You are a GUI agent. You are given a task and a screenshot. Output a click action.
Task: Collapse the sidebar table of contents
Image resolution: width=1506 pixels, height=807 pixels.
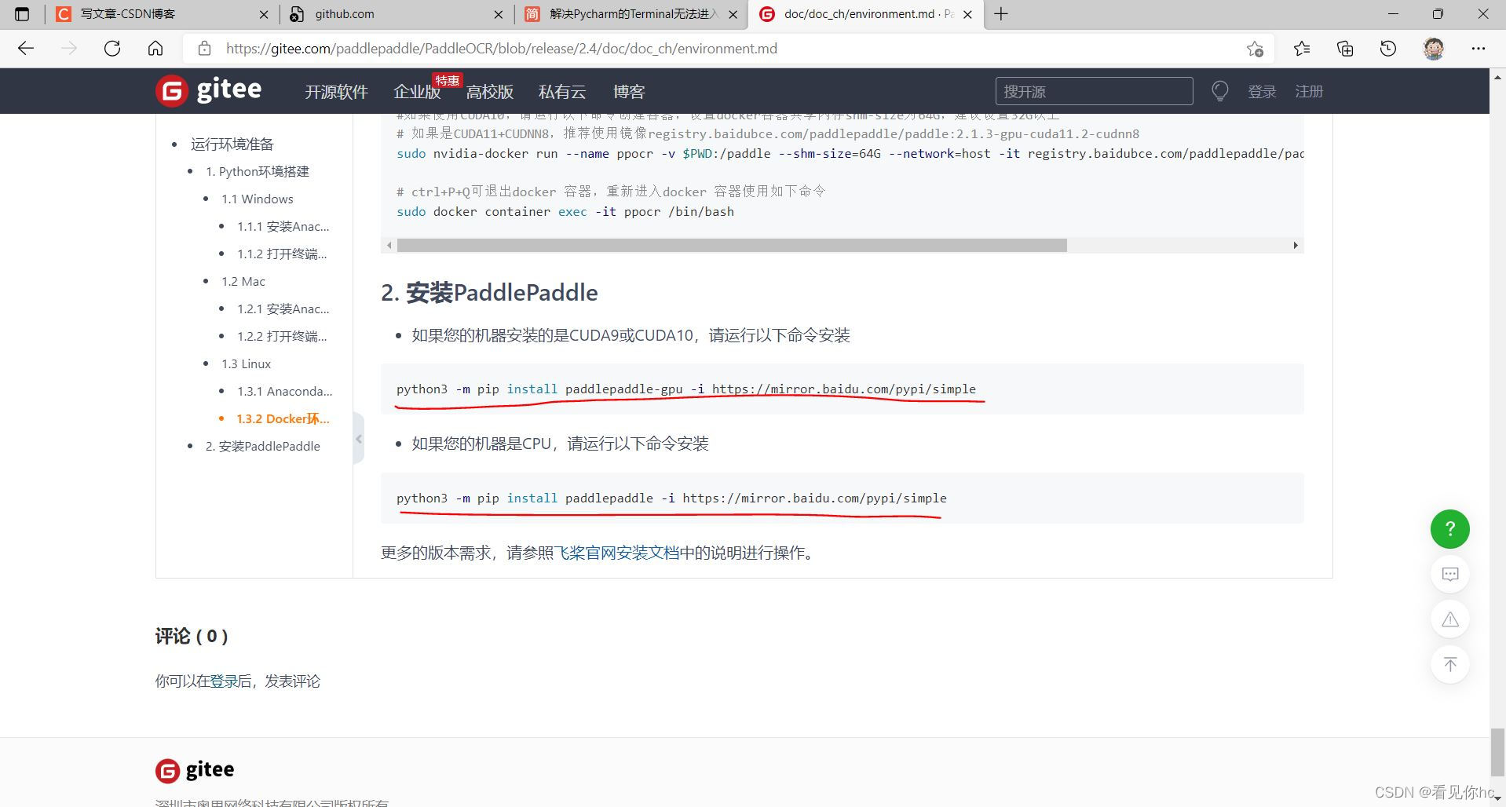coord(359,439)
